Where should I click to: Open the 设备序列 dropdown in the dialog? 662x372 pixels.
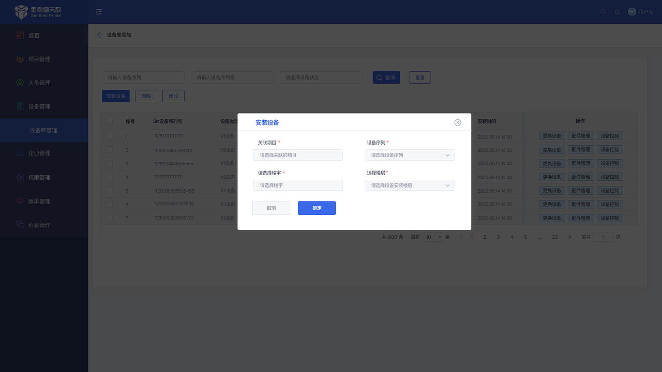pos(410,155)
